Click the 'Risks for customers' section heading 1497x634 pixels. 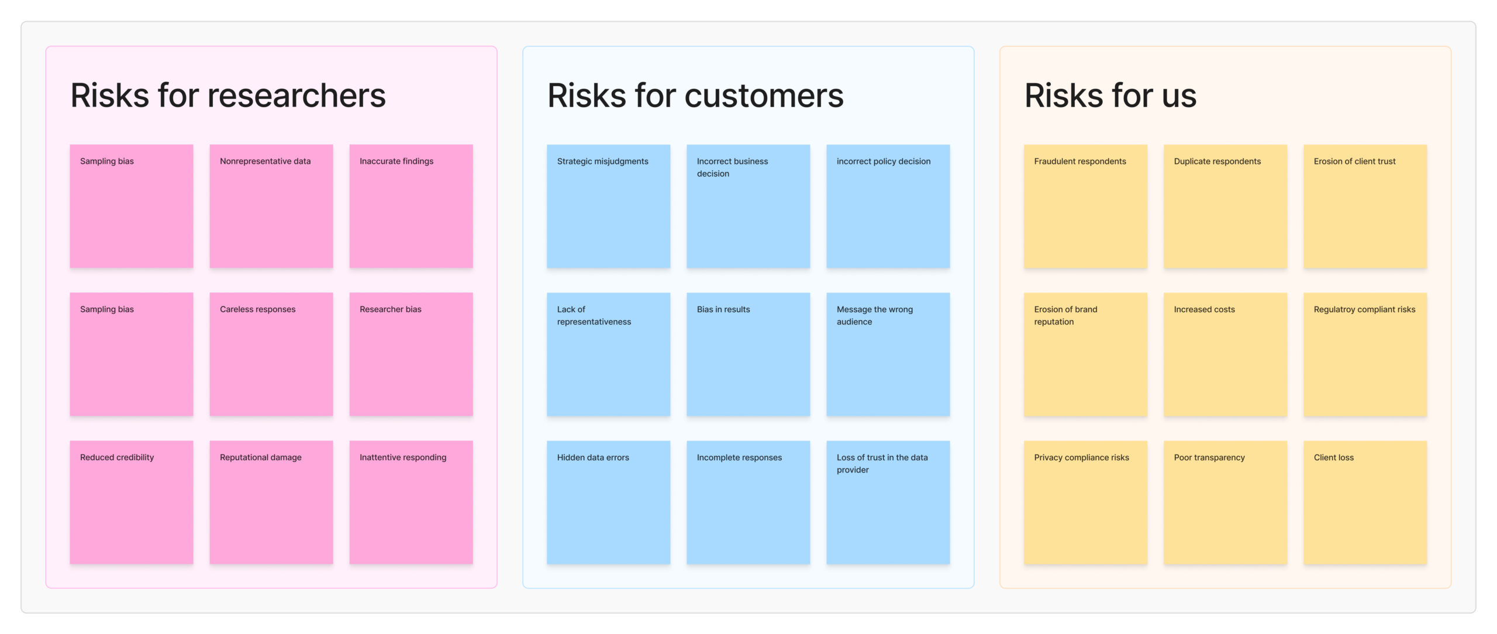[695, 95]
